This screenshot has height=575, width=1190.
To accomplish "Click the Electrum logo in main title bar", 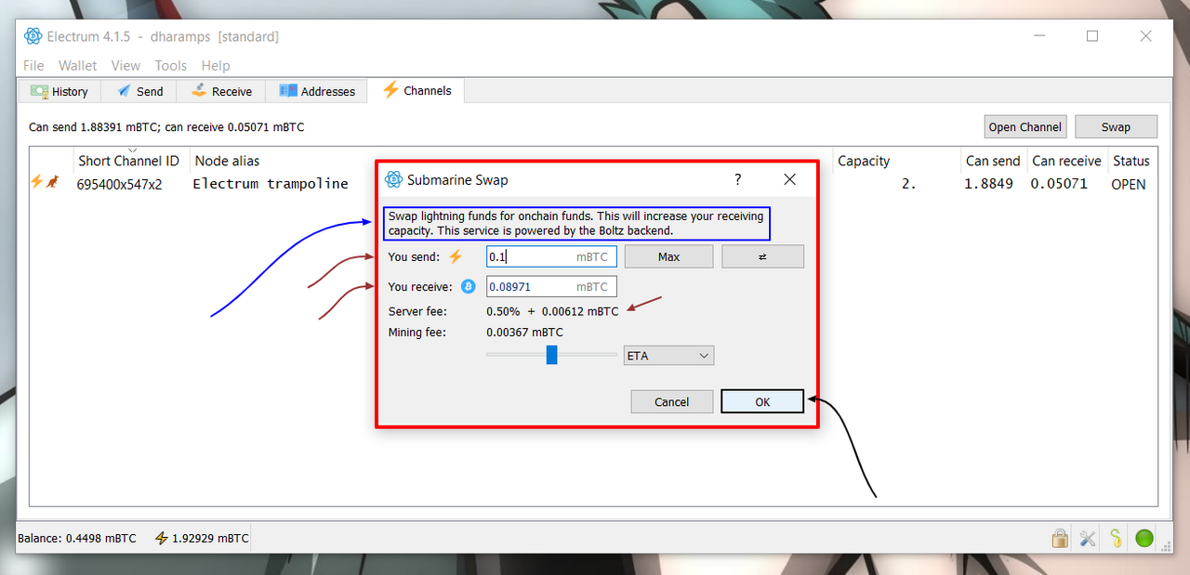I will coord(33,36).
